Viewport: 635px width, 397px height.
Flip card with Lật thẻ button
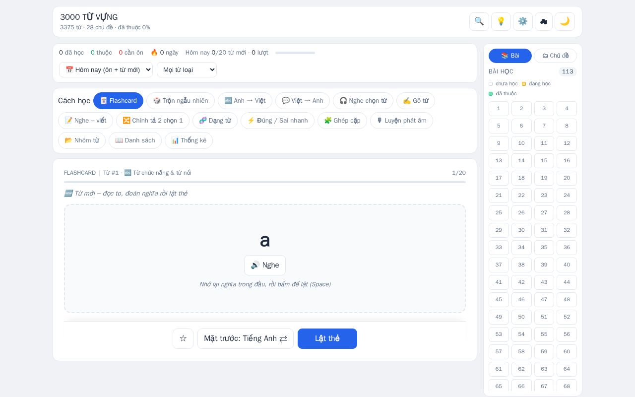[327, 338]
